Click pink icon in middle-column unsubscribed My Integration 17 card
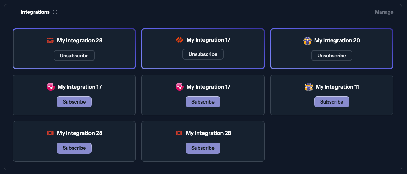This screenshot has height=174, width=407. tap(180, 87)
